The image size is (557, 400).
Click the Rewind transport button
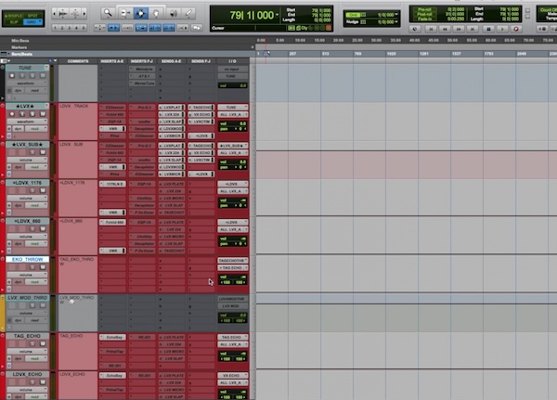tap(445, 29)
